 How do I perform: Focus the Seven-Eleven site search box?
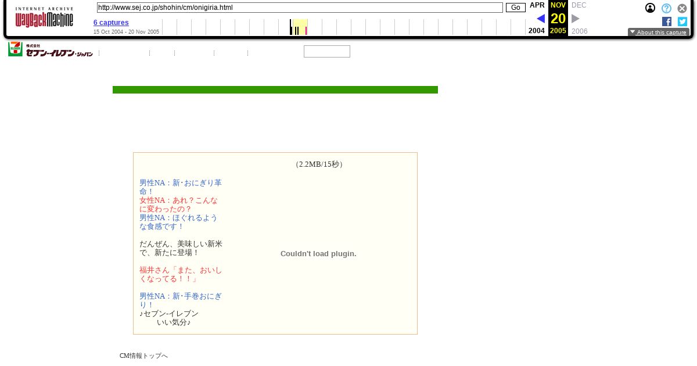pyautogui.click(x=327, y=52)
